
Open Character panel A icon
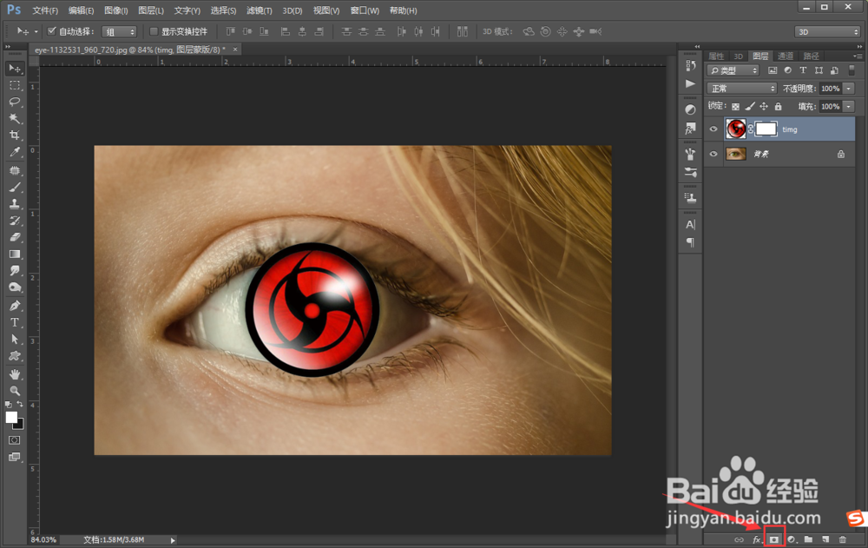(690, 224)
